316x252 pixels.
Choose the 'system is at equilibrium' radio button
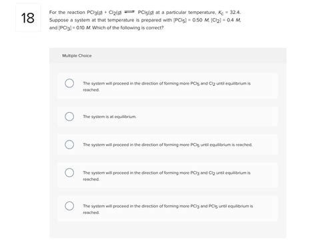69,116
